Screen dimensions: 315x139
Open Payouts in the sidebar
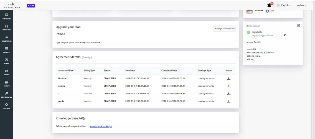[6, 82]
